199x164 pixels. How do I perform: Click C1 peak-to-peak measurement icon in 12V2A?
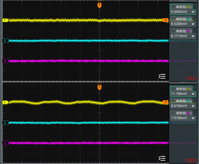[x=173, y=89]
